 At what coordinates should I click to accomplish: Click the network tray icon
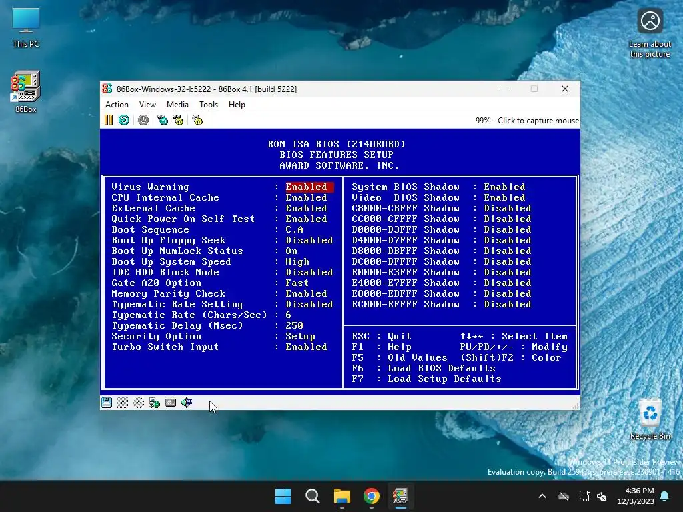tap(584, 496)
